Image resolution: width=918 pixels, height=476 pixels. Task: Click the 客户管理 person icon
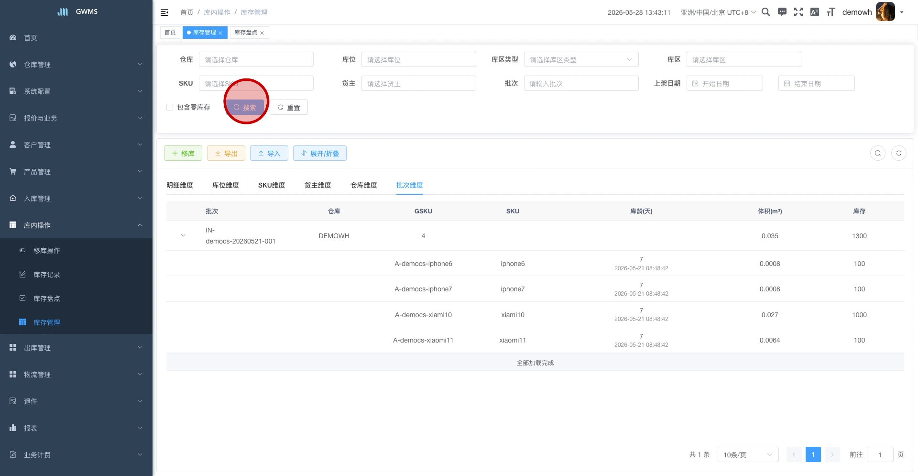tap(13, 144)
